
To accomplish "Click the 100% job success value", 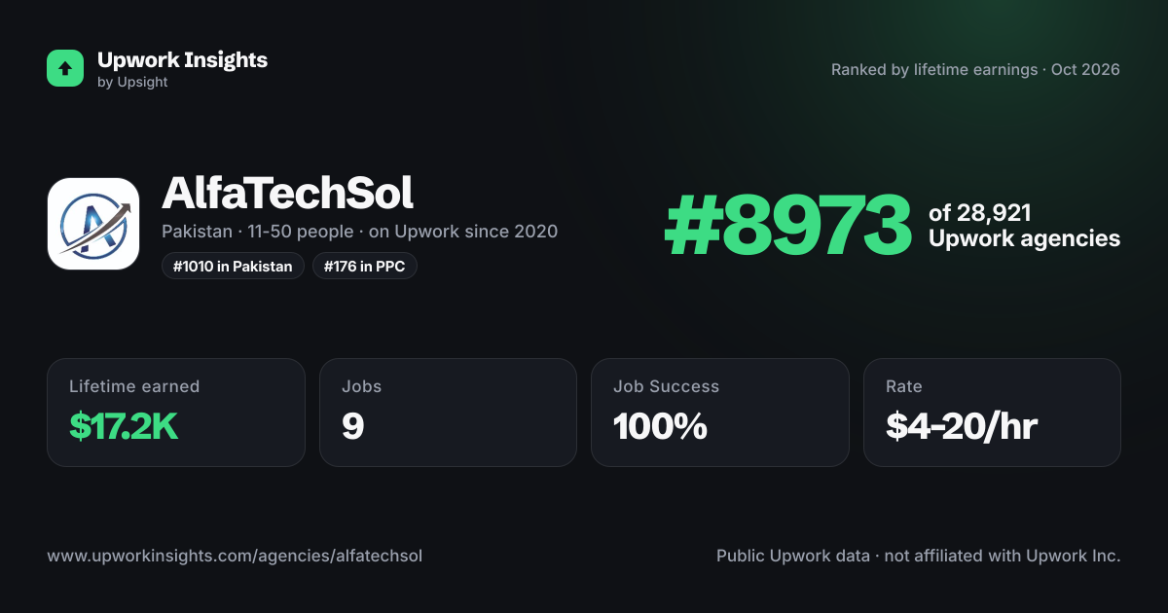I will click(660, 426).
